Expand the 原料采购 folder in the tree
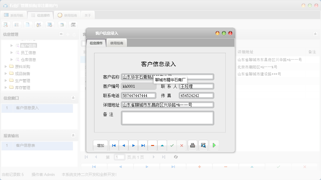321x180 pixels. [5, 66]
